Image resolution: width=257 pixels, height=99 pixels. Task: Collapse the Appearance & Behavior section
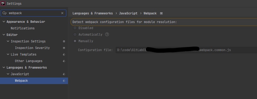(4, 22)
